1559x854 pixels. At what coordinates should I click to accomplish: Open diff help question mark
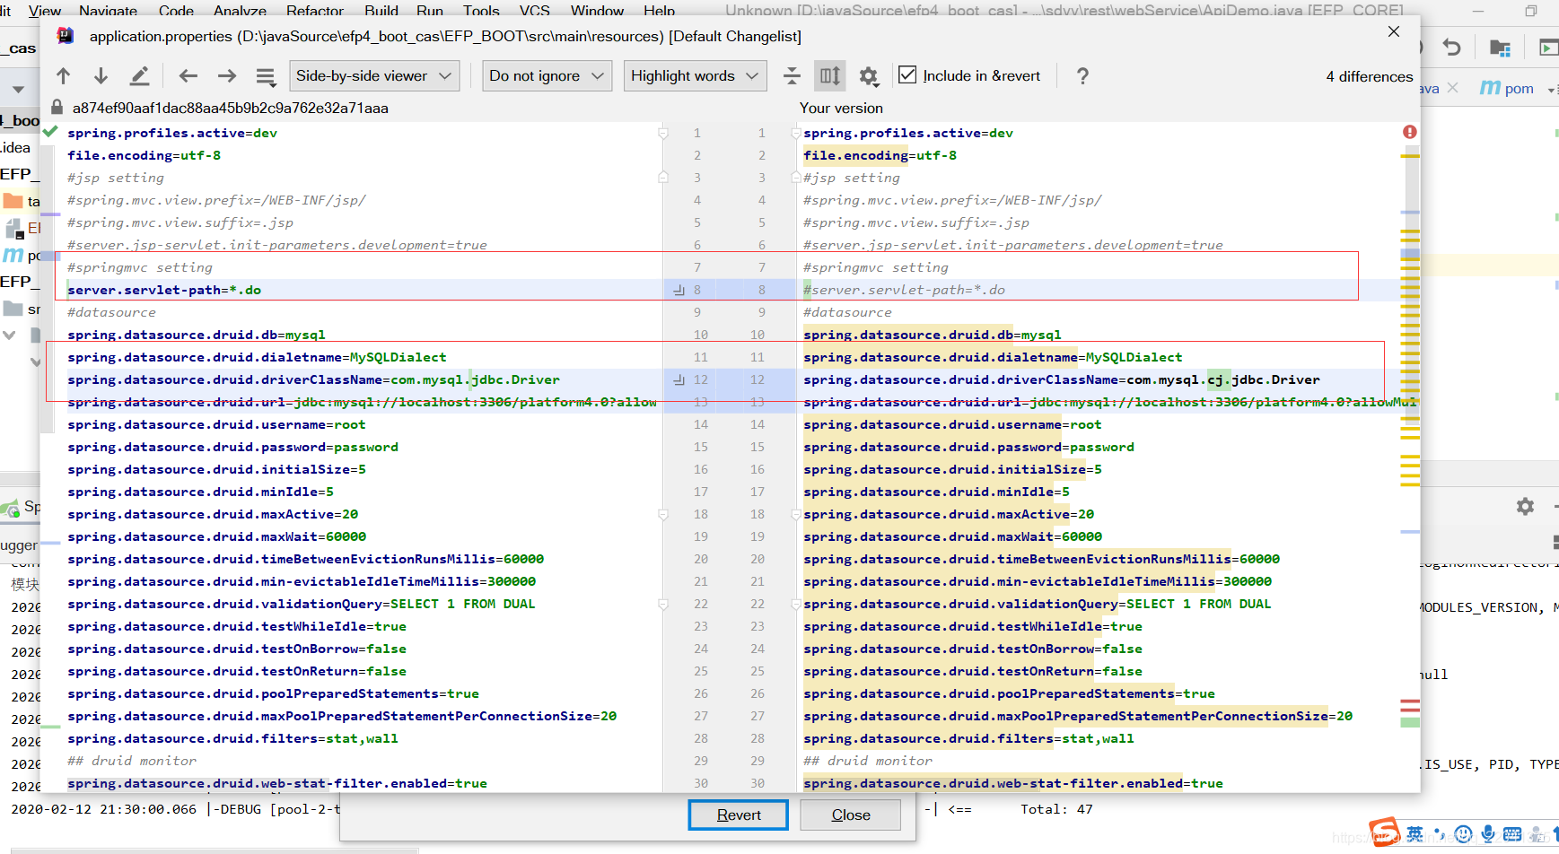[x=1082, y=76]
